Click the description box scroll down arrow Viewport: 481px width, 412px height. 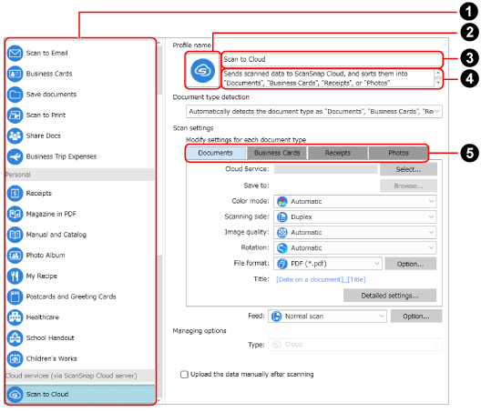click(438, 83)
